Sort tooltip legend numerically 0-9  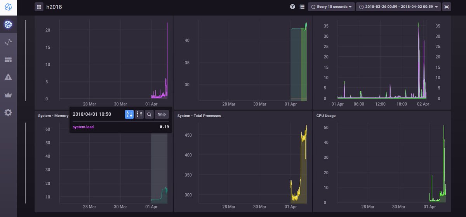point(139,114)
